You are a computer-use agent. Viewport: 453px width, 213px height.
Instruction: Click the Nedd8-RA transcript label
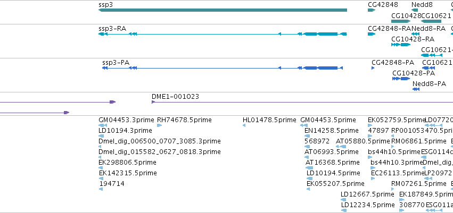429,29
